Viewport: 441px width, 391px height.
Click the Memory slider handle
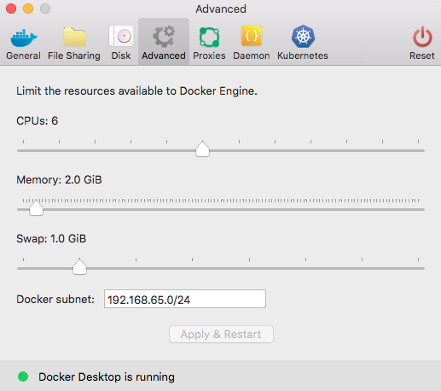pos(36,207)
